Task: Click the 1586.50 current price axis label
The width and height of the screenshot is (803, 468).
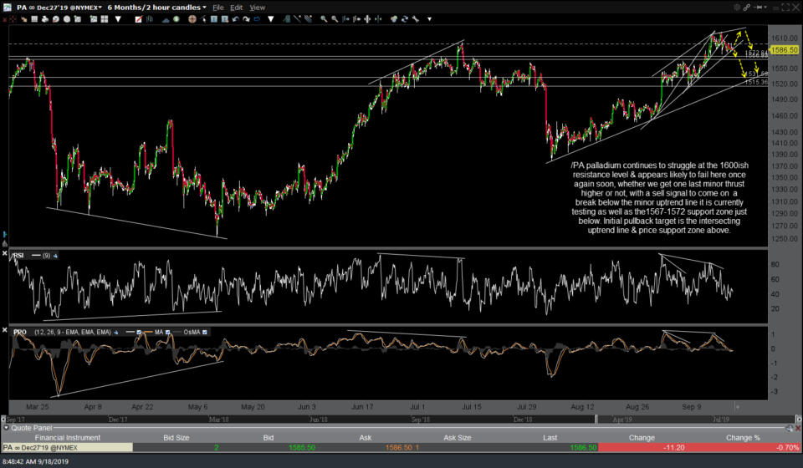Action: pos(785,49)
